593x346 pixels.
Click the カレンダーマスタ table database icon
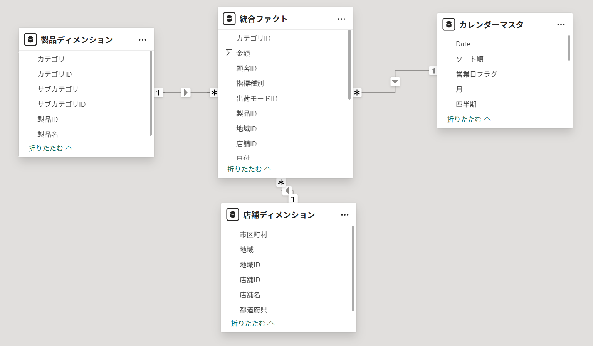449,24
